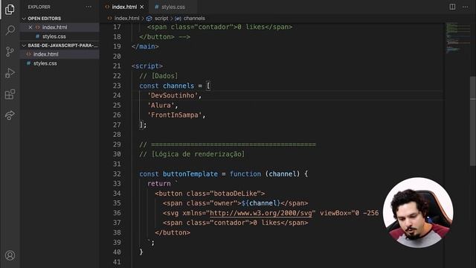This screenshot has height=268, width=476.
Task: Open the Explorer view in activity bar
Action: (10, 10)
